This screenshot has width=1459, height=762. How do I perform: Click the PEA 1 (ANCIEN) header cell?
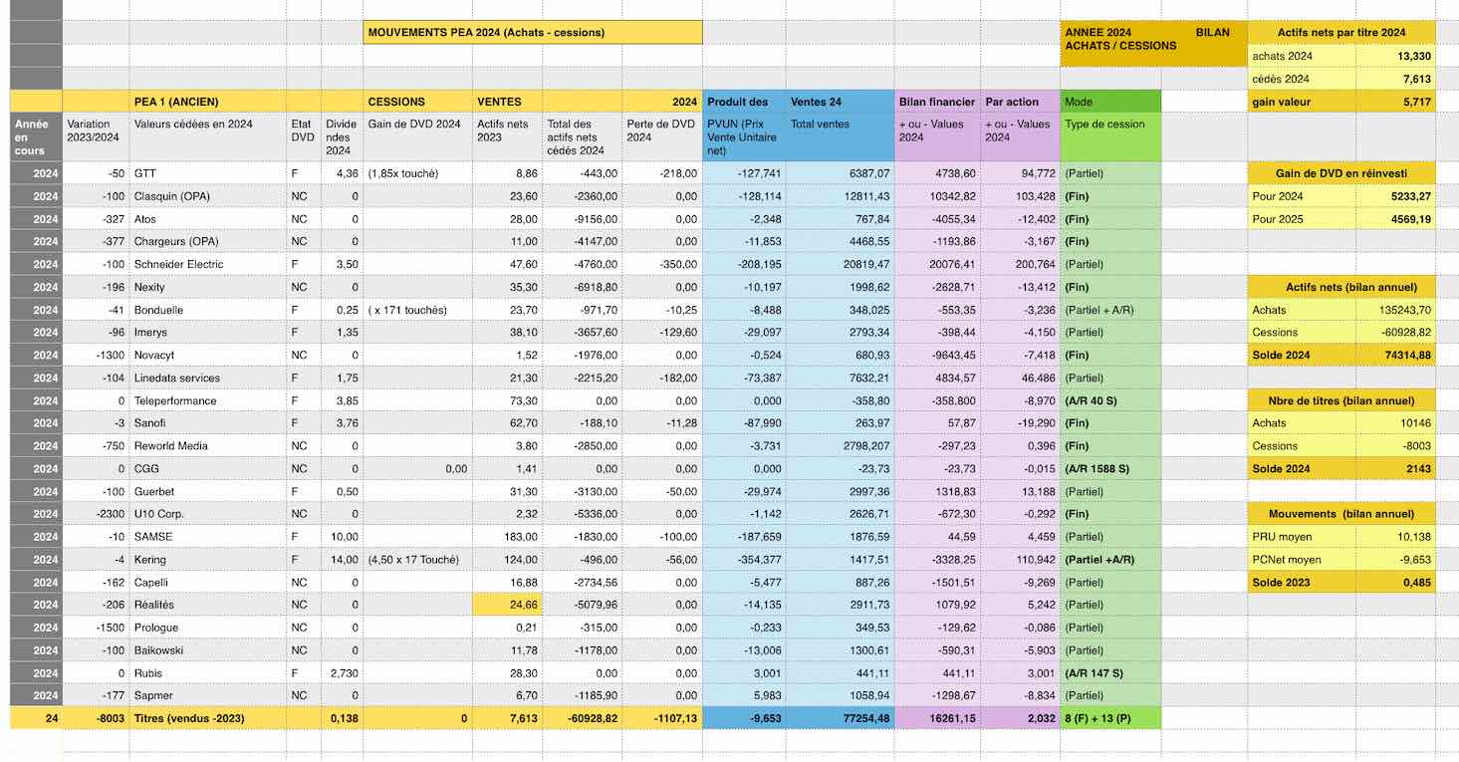click(207, 102)
